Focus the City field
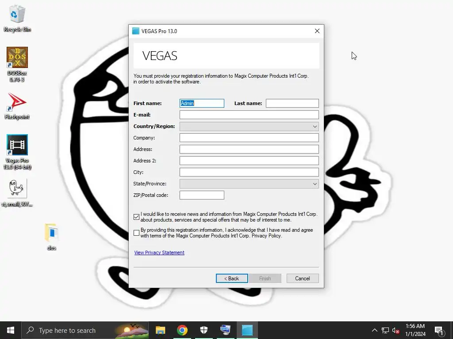 (249, 172)
